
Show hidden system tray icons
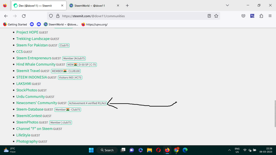pyautogui.click(x=229, y=150)
